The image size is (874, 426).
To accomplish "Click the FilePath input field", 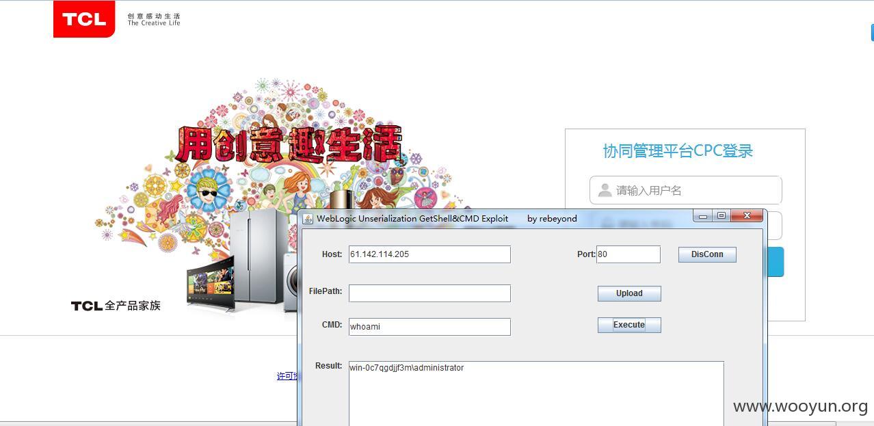I will pyautogui.click(x=429, y=293).
